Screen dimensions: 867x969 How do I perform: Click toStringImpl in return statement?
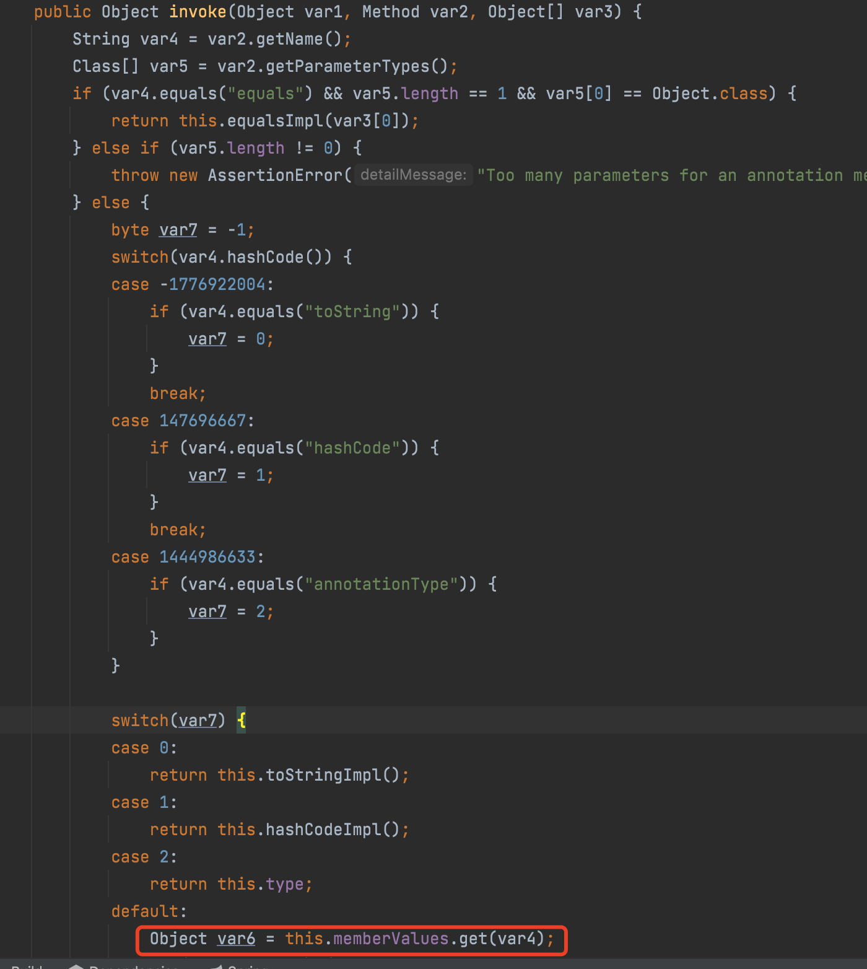(x=323, y=775)
